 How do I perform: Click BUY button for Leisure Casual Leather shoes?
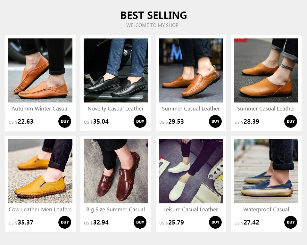(x=215, y=222)
